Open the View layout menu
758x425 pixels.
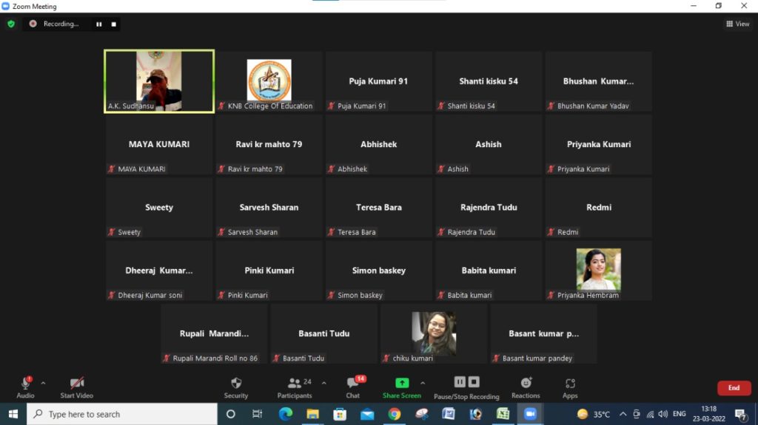click(738, 24)
